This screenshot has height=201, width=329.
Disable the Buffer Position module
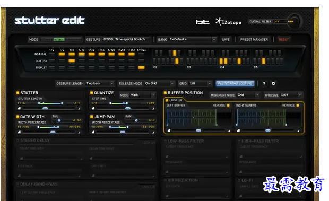tap(165, 93)
